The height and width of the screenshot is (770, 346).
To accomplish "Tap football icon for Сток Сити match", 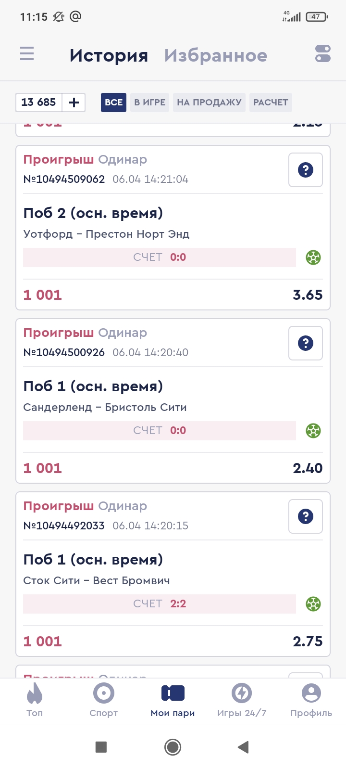I will [313, 604].
